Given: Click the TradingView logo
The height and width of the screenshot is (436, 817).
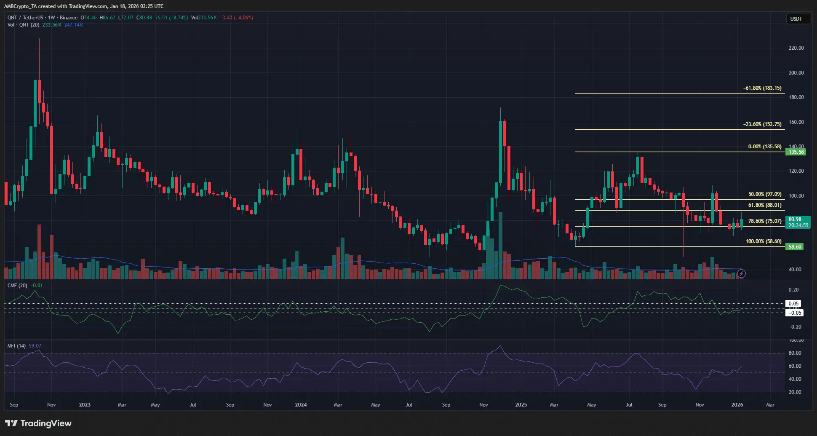Looking at the screenshot, I should coord(38,423).
